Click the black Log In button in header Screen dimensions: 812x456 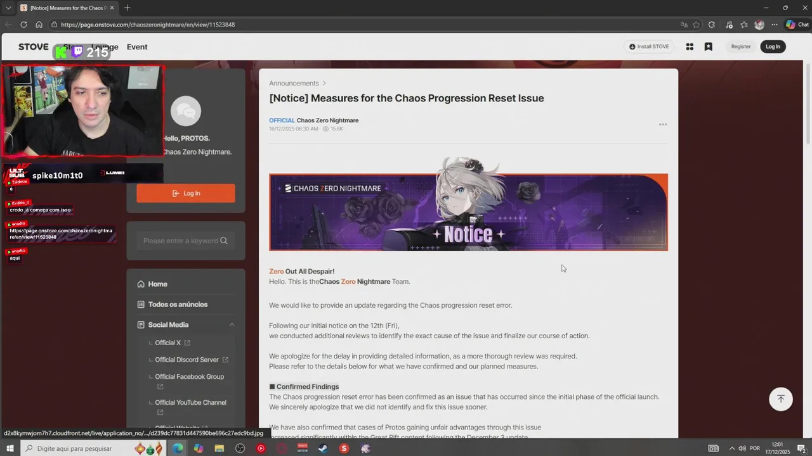773,46
